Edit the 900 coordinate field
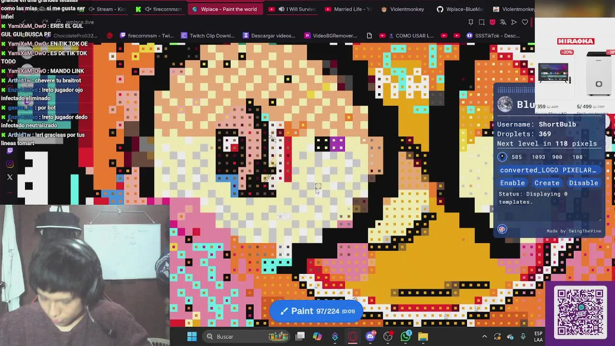 click(x=557, y=157)
